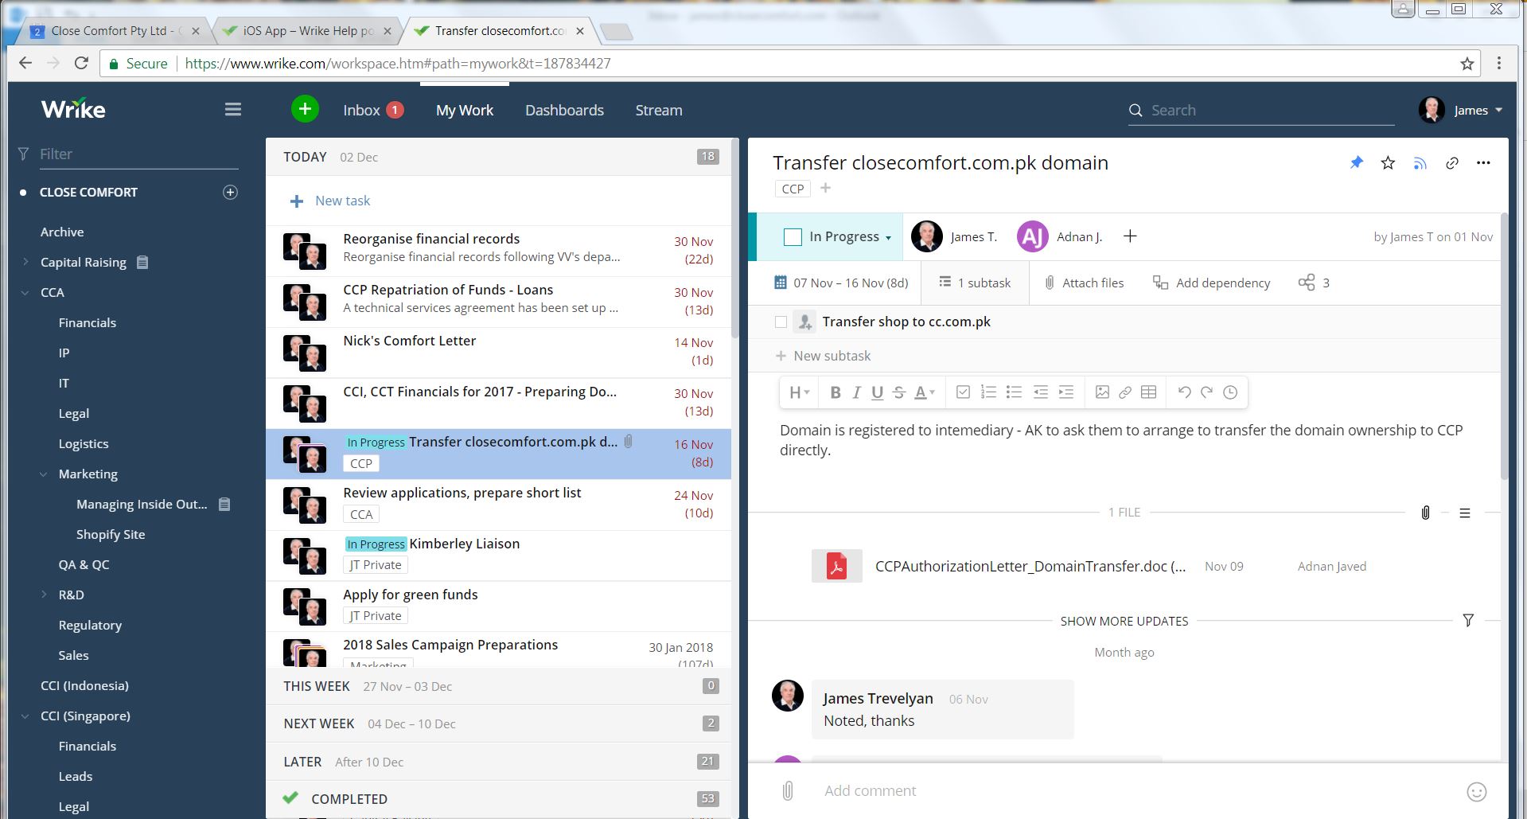Check the In Progress status checkbox
Viewport: 1527px width, 819px height.
coord(793,236)
